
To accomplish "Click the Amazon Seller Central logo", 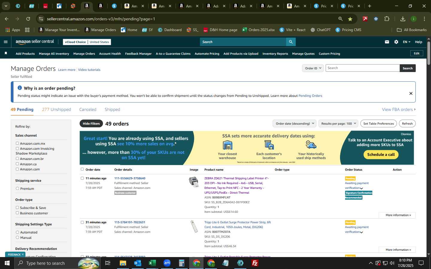I will pos(35,42).
